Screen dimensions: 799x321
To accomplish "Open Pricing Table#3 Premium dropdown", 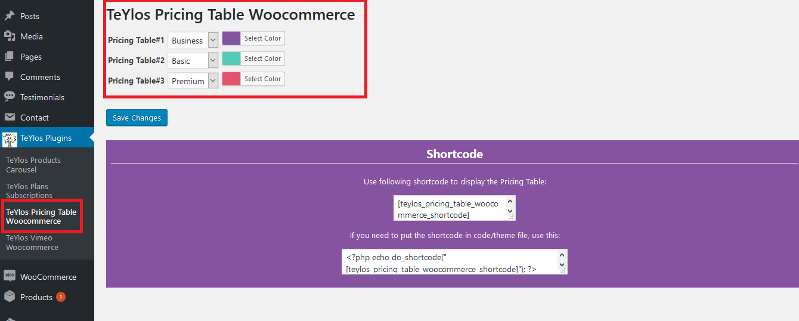I will (193, 81).
